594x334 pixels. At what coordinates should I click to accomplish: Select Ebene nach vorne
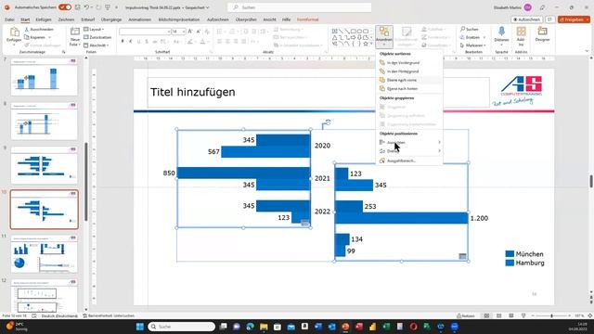pyautogui.click(x=408, y=80)
